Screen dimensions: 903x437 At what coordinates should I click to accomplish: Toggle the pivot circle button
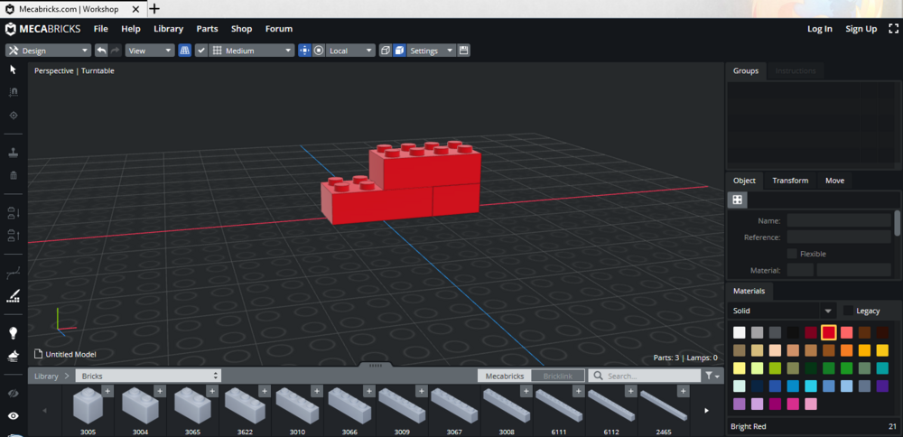point(319,51)
